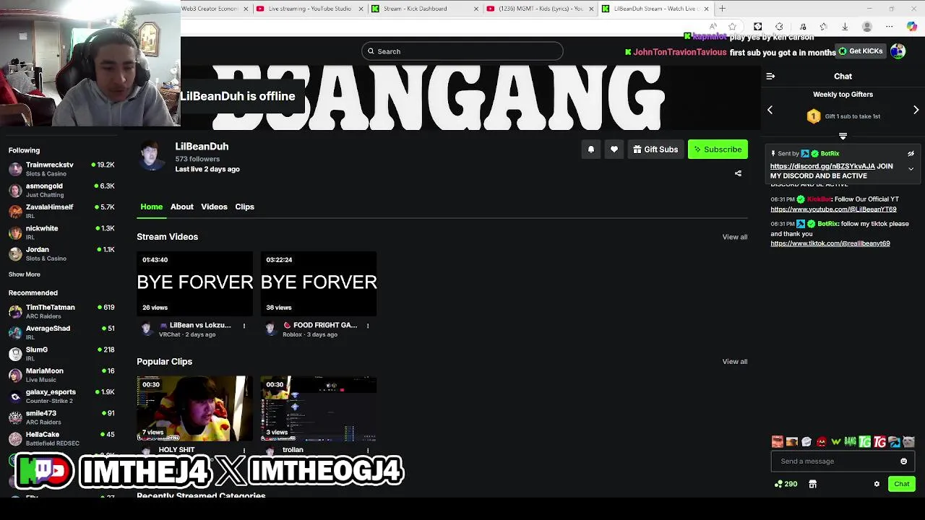Expand following list with Show more

click(x=25, y=274)
